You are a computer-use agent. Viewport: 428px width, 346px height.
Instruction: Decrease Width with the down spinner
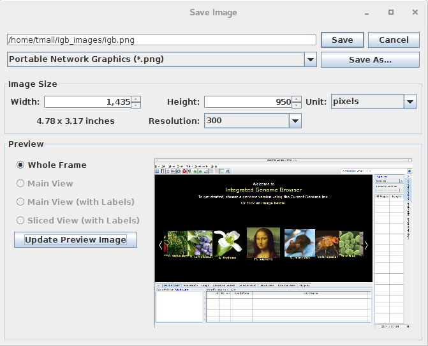136,105
